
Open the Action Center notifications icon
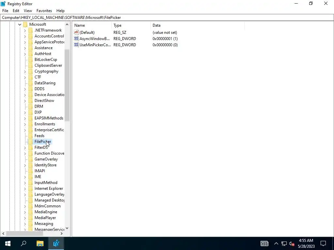click(323, 243)
